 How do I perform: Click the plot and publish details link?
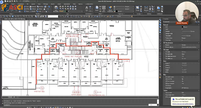pyautogui.click(x=183, y=104)
